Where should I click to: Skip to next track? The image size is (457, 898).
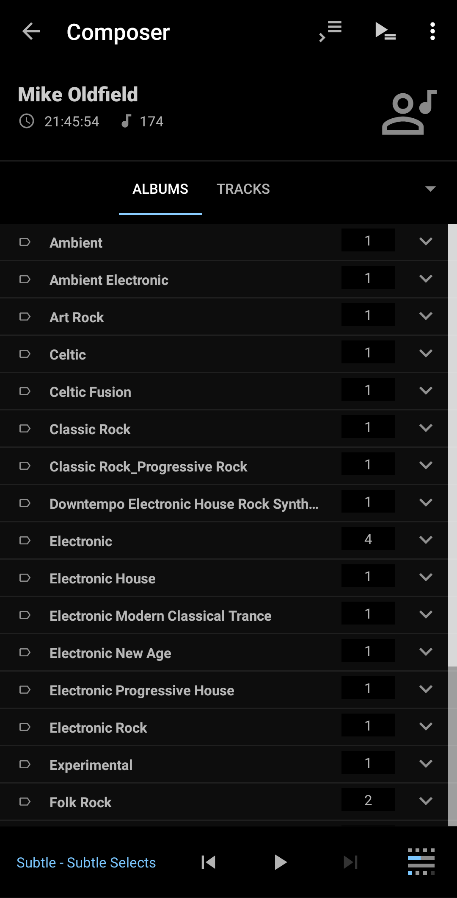350,862
